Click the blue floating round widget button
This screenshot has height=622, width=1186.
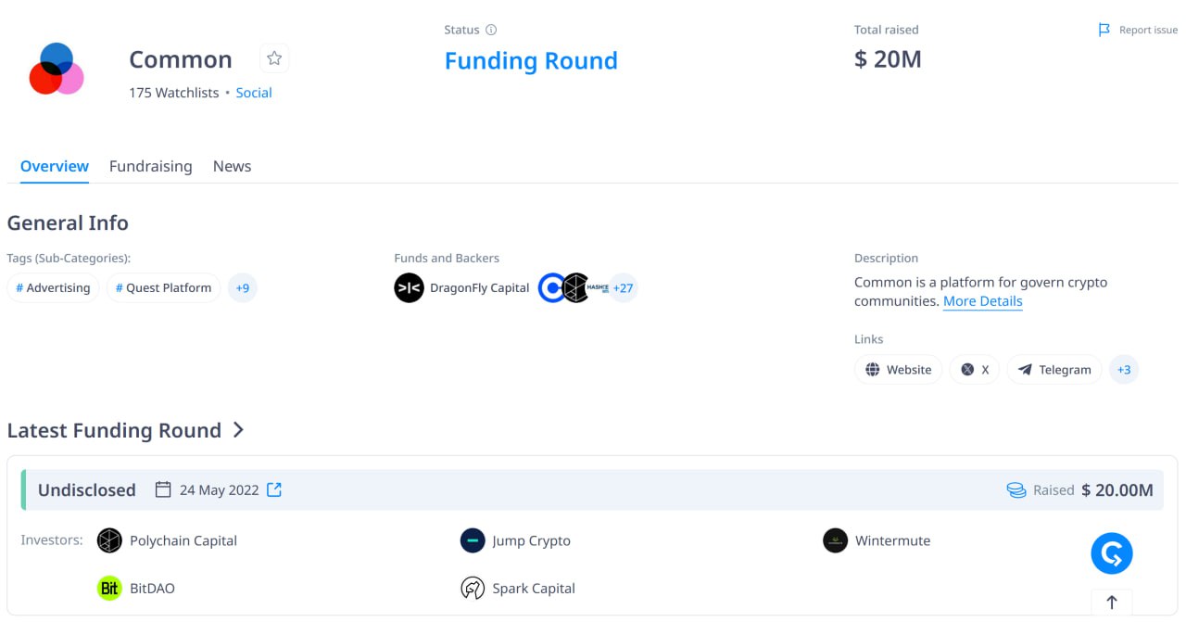point(1112,553)
